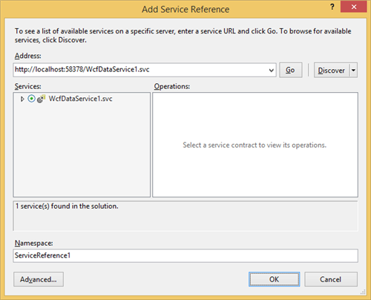Open the Advanced... settings

[39, 279]
